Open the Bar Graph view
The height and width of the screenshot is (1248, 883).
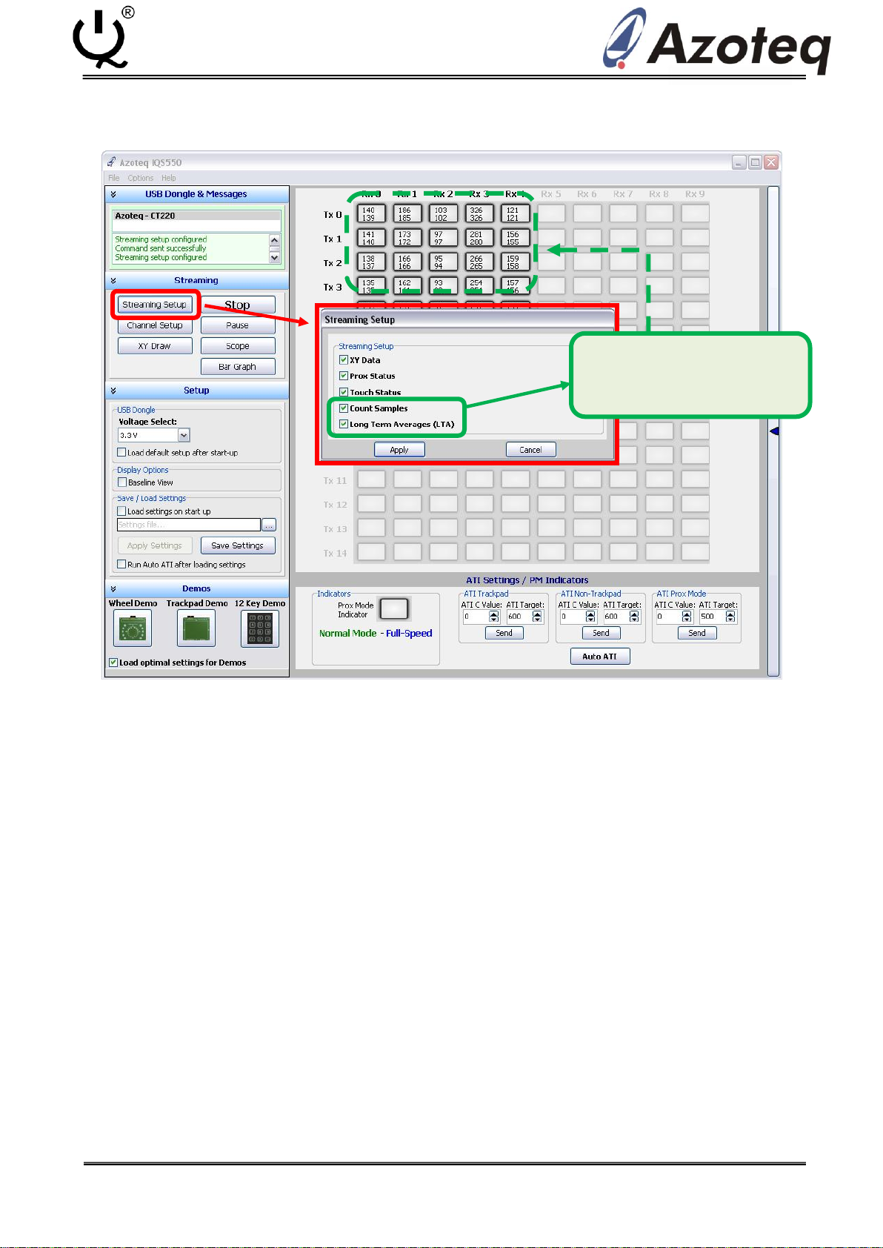(x=238, y=367)
